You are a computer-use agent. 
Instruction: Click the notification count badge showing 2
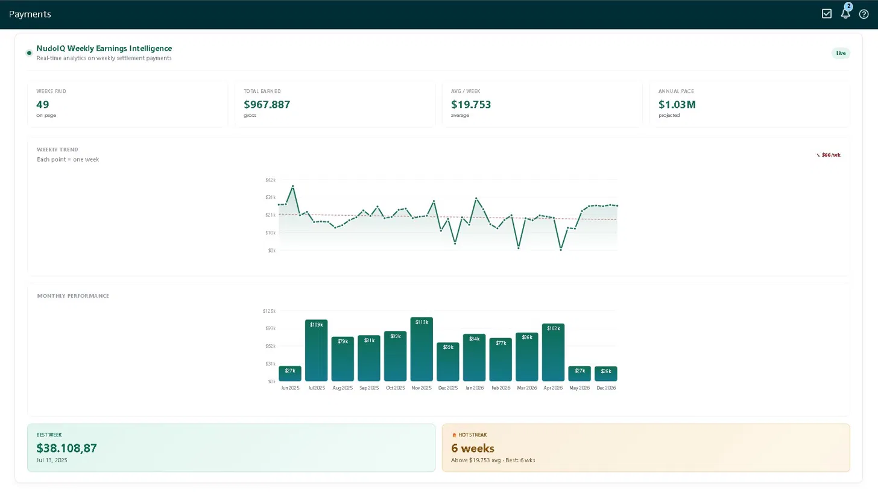(x=848, y=7)
